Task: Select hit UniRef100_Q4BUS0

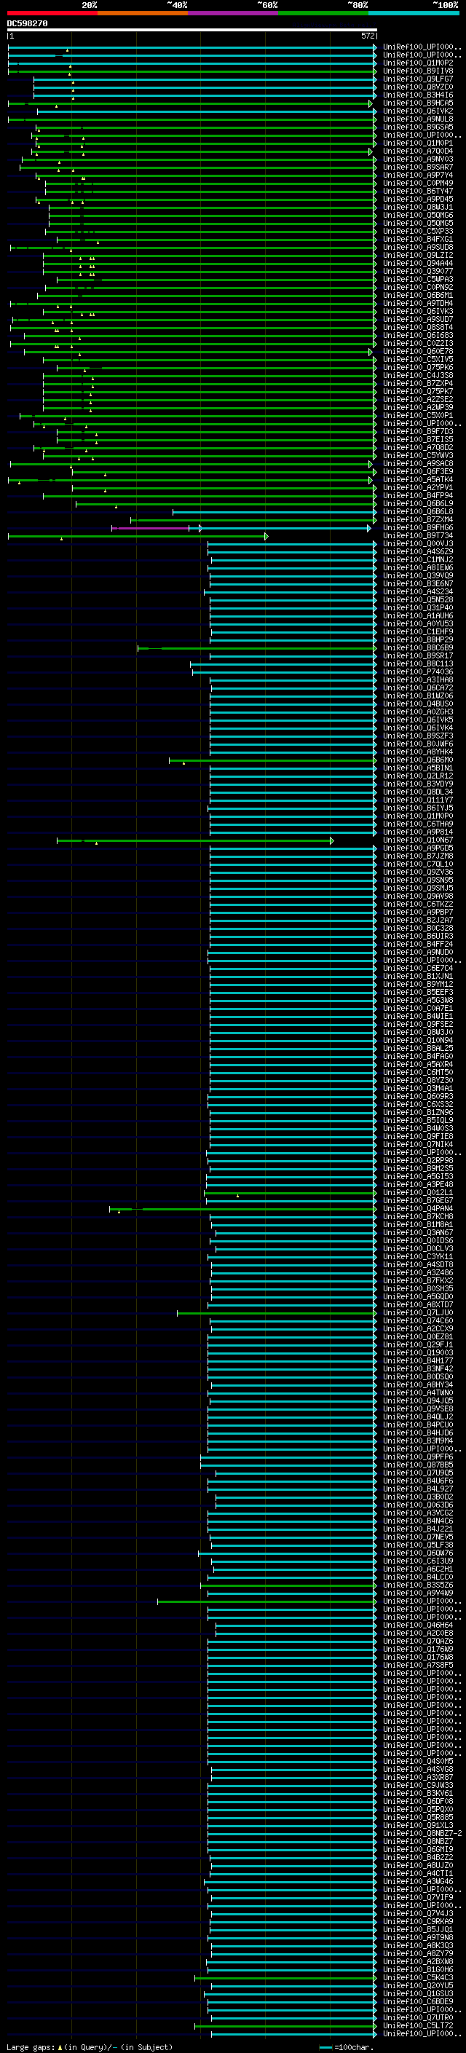Action: [x=418, y=704]
